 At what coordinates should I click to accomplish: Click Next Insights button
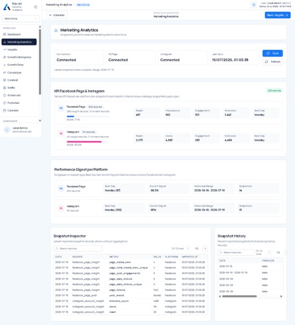pyautogui.click(x=277, y=15)
